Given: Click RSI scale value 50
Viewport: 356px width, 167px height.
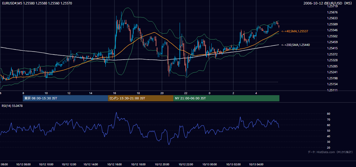Looking at the screenshot, I should (x=328, y=131).
